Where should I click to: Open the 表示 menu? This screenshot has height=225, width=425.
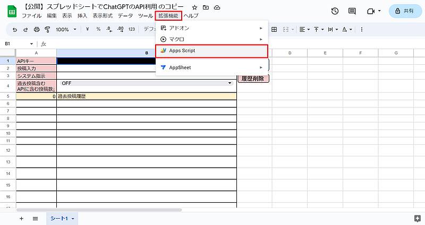click(x=67, y=16)
